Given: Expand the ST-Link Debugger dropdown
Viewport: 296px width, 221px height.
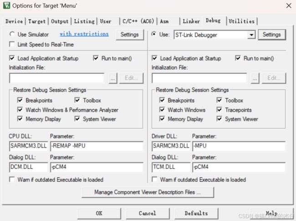Looking at the screenshot, I should [x=251, y=35].
